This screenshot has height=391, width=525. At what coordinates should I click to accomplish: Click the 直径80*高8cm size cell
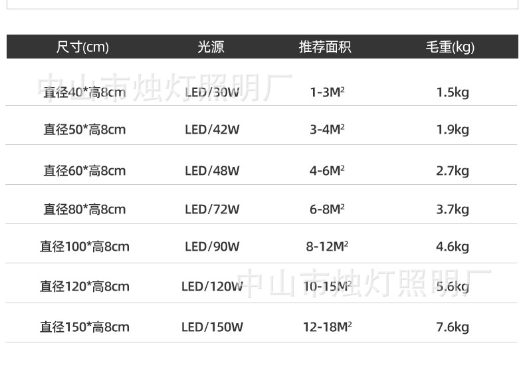point(84,209)
